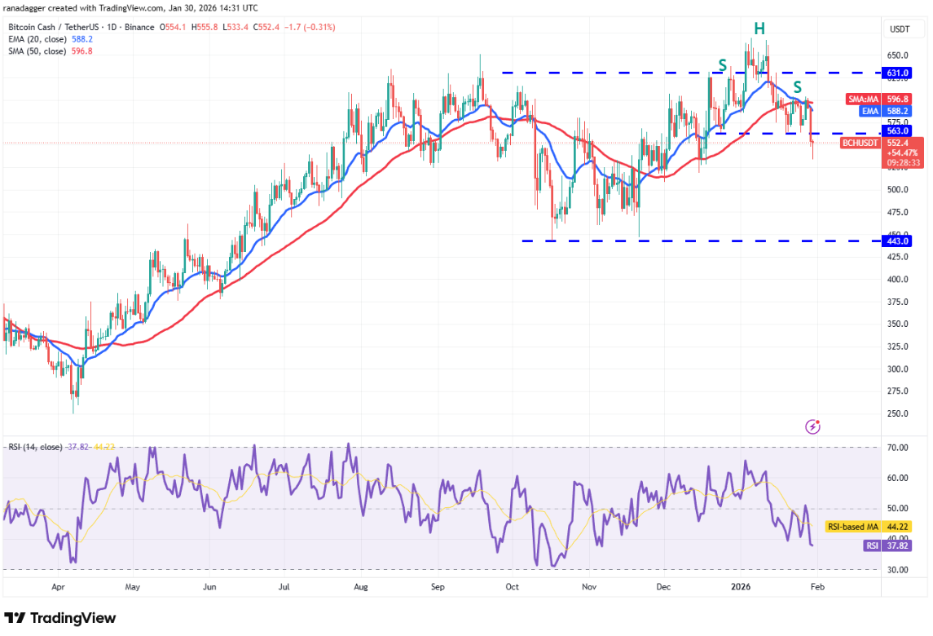The image size is (933, 636).
Task: Click the Oct label on the time axis
Action: pos(513,585)
